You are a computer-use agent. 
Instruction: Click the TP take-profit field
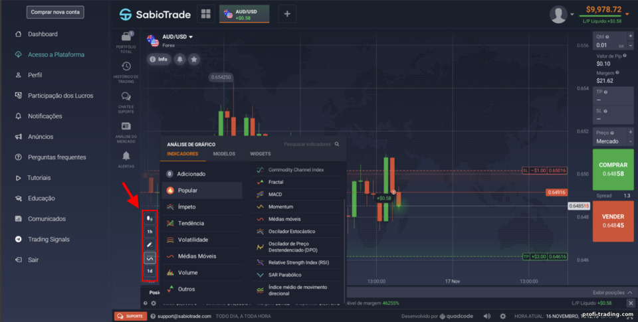pyautogui.click(x=613, y=96)
